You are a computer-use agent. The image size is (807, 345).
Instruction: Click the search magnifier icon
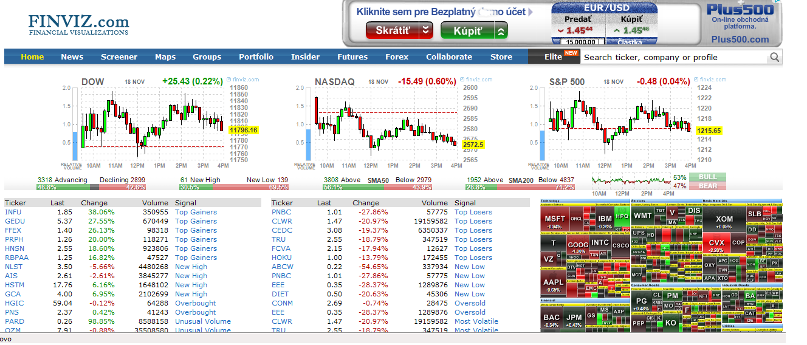774,57
